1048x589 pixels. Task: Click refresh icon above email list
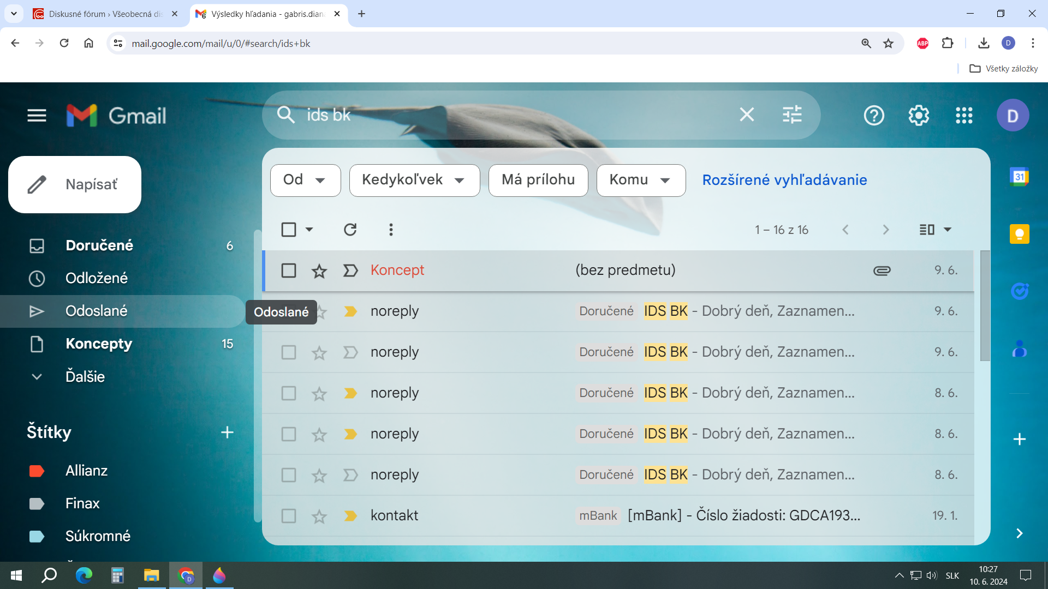[x=350, y=230]
